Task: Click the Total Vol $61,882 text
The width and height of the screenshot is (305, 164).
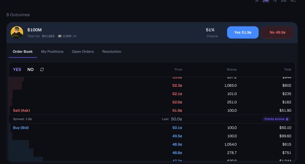Action: pos(41,36)
